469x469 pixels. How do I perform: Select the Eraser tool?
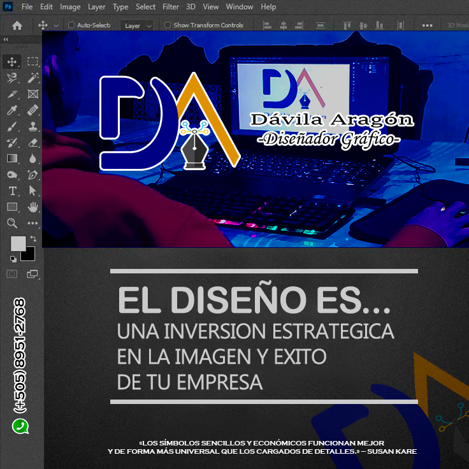click(33, 143)
